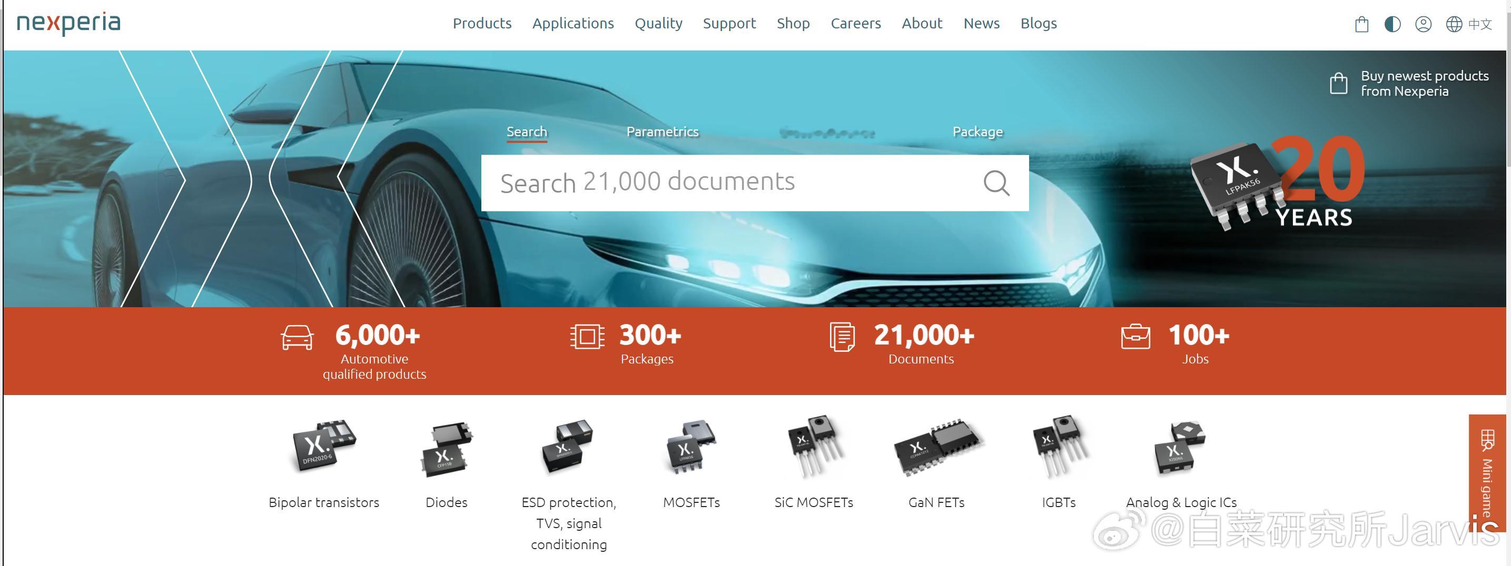Open 100+ Jobs link
The width and height of the screenshot is (1511, 566).
tap(1198, 344)
